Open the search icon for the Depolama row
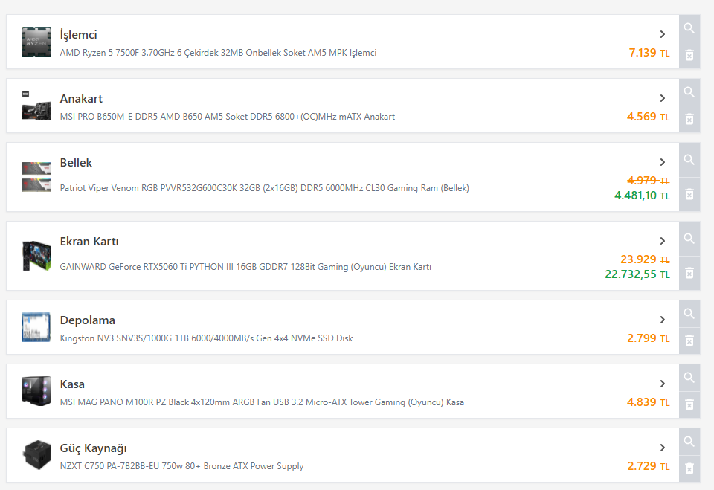Image resolution: width=714 pixels, height=490 pixels. click(689, 313)
